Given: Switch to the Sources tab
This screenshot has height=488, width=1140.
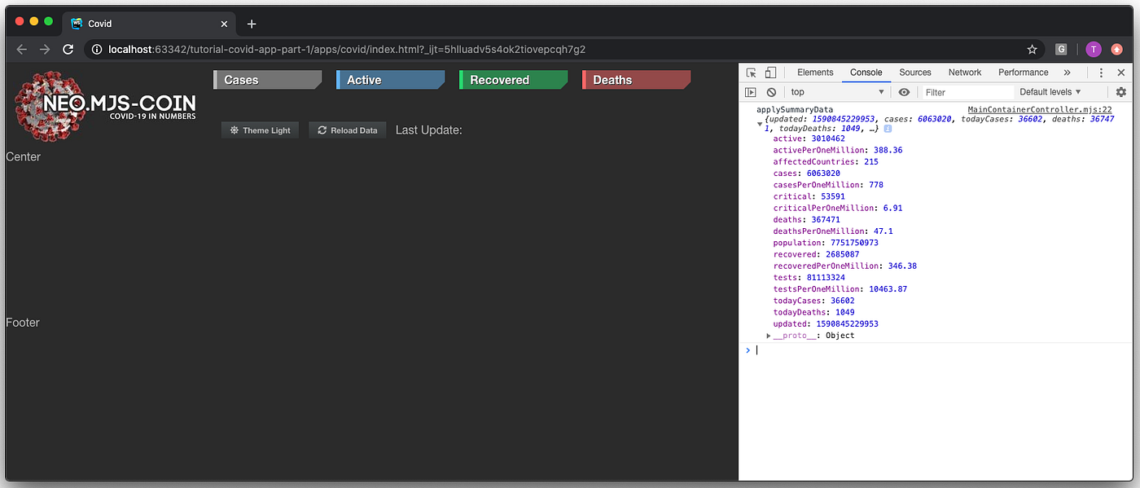Looking at the screenshot, I should (x=914, y=72).
